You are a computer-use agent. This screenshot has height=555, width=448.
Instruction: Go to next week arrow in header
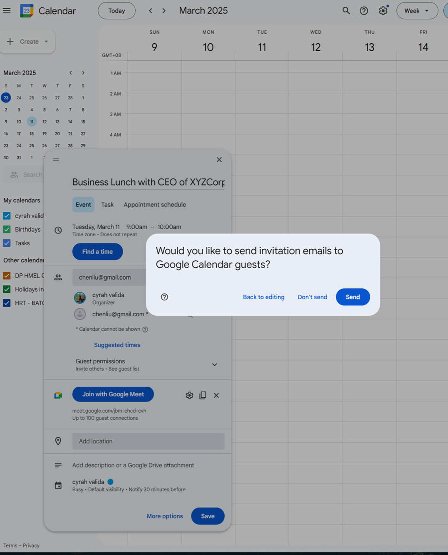tap(164, 11)
